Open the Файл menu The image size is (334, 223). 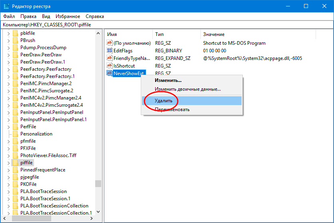(9, 16)
